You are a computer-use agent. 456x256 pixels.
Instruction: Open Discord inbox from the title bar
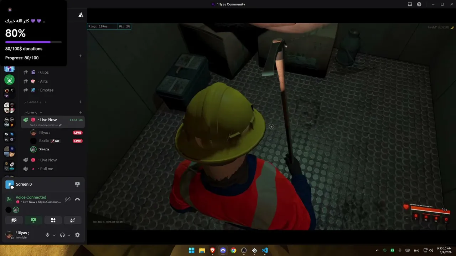[x=410, y=4]
